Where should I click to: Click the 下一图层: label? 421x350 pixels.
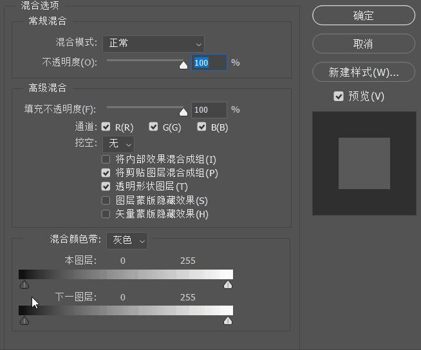[76, 297]
